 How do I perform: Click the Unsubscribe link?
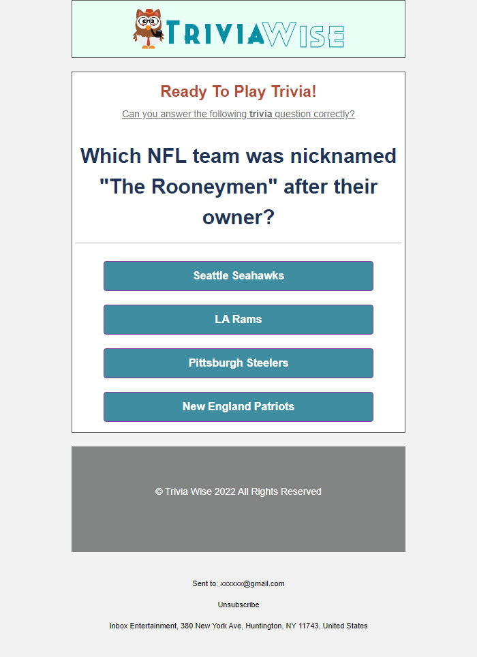pyautogui.click(x=238, y=605)
